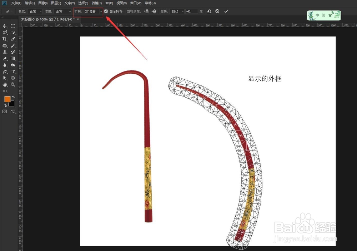357x251 pixels.
Task: Select the Patch healing tool
Action: 5,46
